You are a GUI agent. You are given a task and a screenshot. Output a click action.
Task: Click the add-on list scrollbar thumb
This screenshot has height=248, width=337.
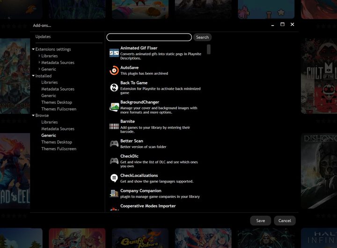click(208, 50)
